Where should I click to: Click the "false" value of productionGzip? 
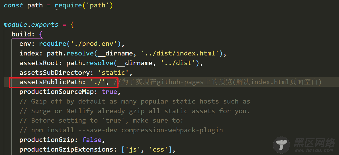pos(92,140)
